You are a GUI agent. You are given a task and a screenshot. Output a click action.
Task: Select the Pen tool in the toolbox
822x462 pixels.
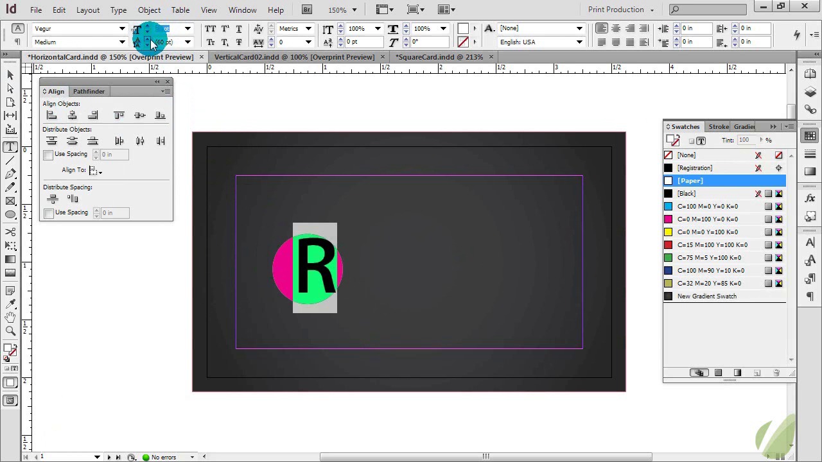click(x=10, y=174)
